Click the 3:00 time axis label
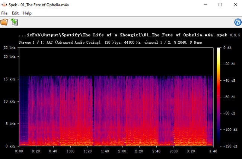The width and height of the screenshot is (242, 159). 173,151
